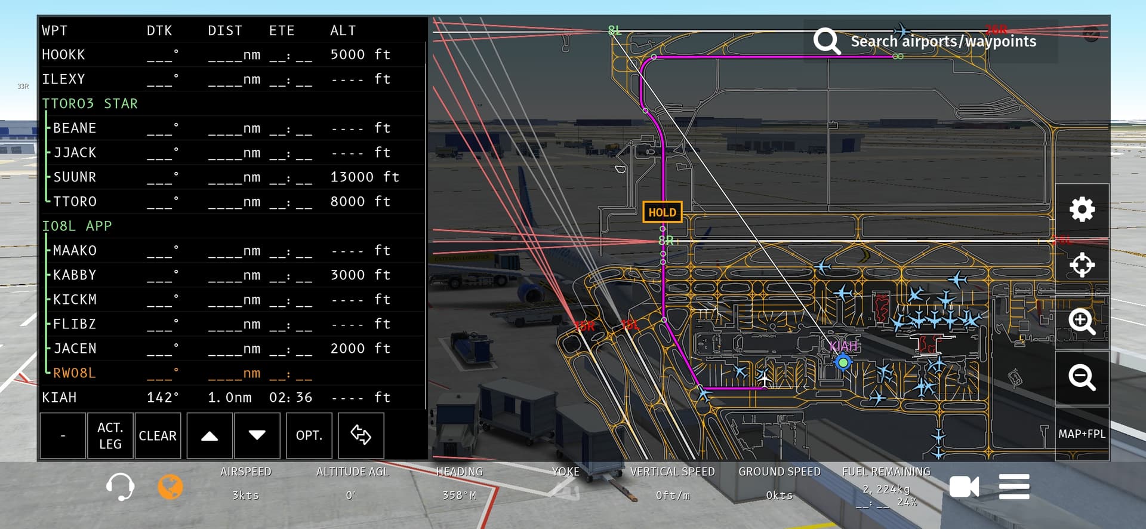
Task: Click the 3000 ft altitude for KABBY
Action: 361,275
